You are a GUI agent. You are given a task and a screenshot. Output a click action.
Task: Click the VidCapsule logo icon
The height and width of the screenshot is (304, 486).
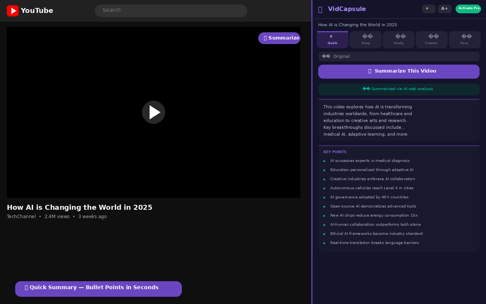point(320,9)
